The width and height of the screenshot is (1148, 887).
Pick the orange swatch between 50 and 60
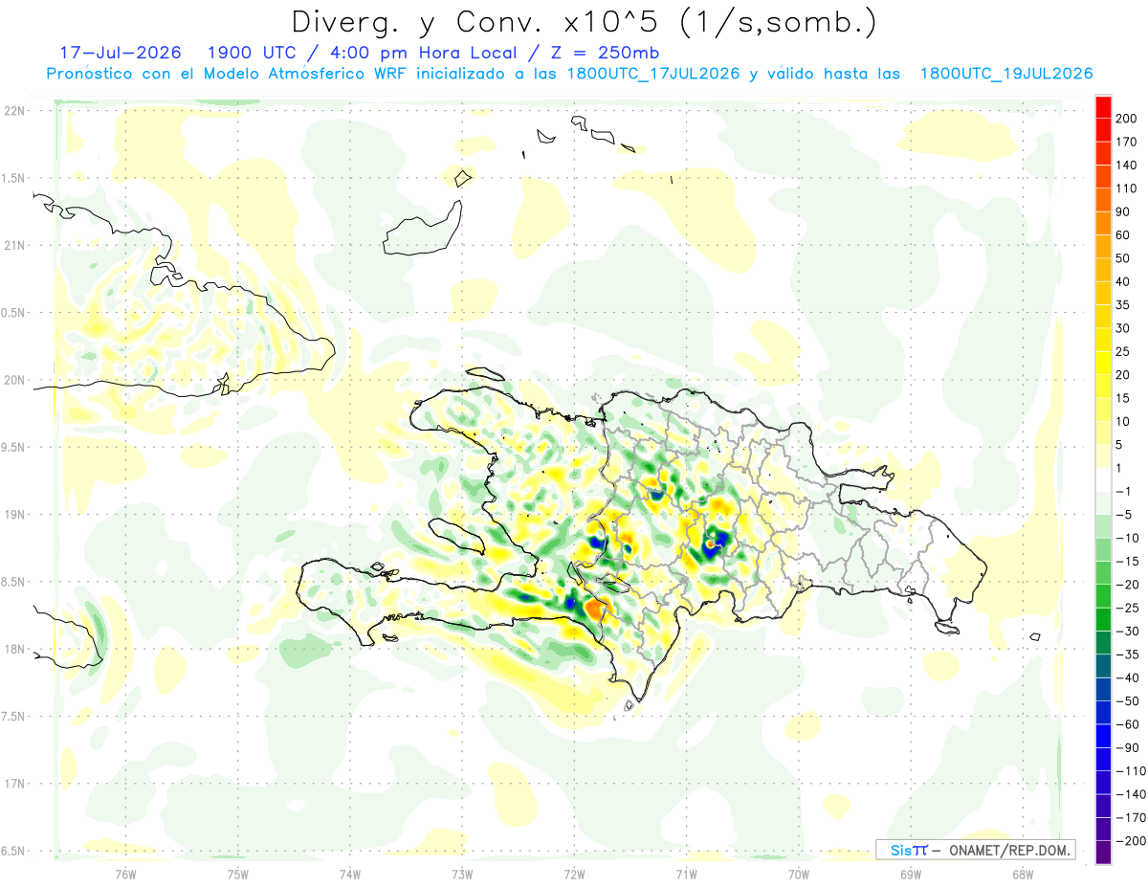click(x=1103, y=247)
